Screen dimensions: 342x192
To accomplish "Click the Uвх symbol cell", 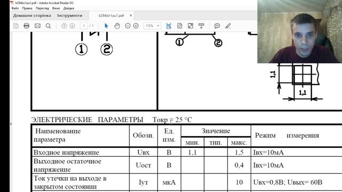I will click(x=143, y=153).
